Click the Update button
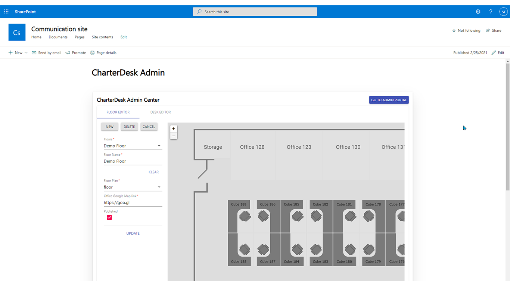 pyautogui.click(x=133, y=233)
